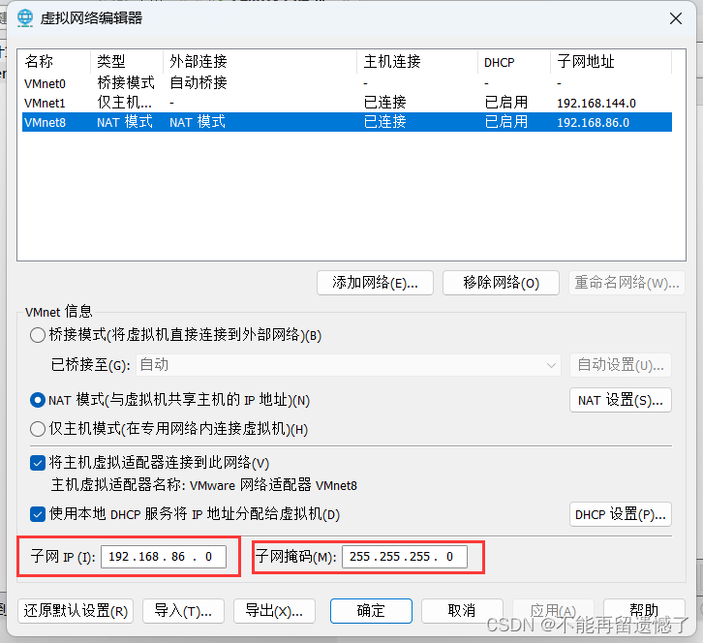Close the 虚拟网络编辑器 dialog
The width and height of the screenshot is (703, 643).
[676, 18]
